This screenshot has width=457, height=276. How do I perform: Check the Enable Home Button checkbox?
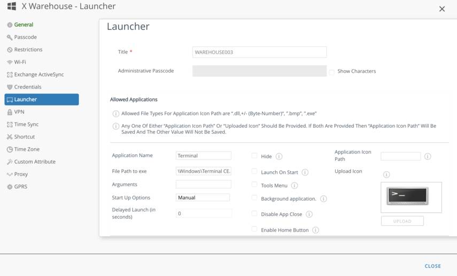[x=254, y=229]
